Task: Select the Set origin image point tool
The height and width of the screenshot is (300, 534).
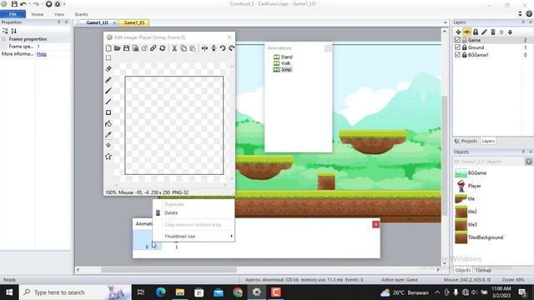Action: (108, 146)
